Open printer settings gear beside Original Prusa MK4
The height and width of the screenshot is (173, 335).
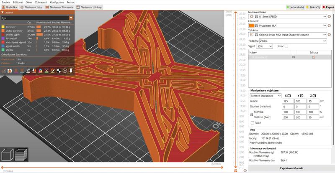[330, 35]
